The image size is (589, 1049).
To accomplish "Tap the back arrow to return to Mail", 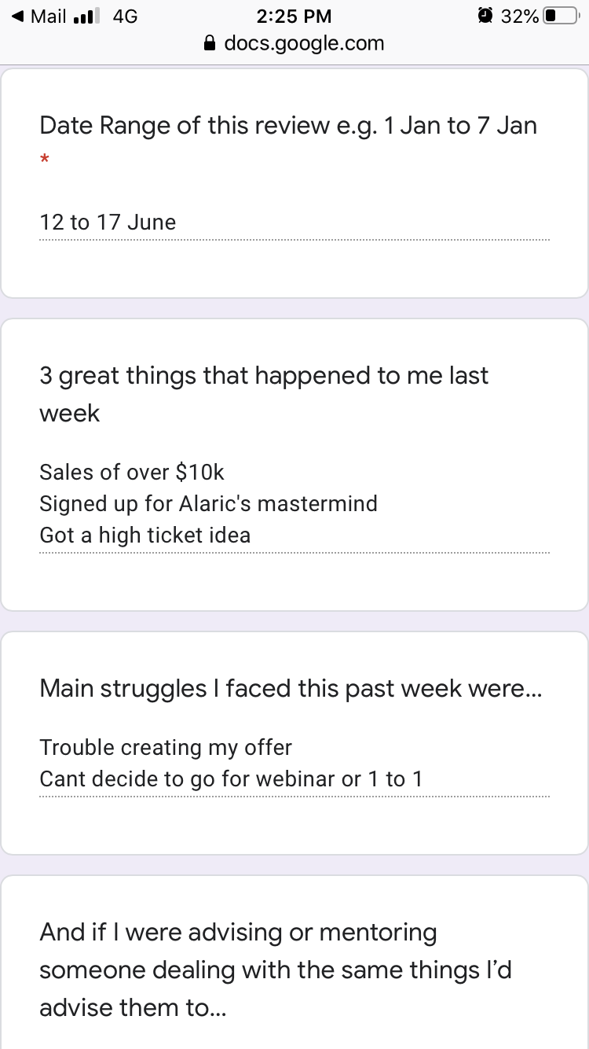I will 17,17.
